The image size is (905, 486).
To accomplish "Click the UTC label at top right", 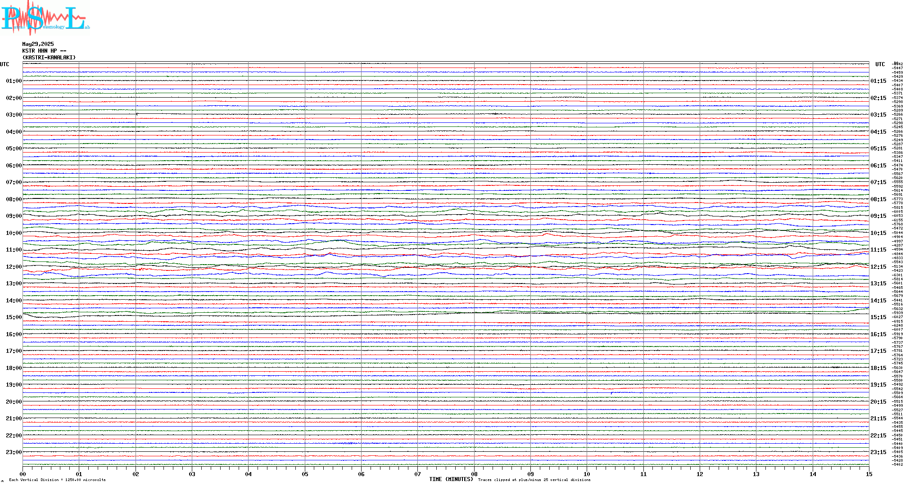I will 880,64.
